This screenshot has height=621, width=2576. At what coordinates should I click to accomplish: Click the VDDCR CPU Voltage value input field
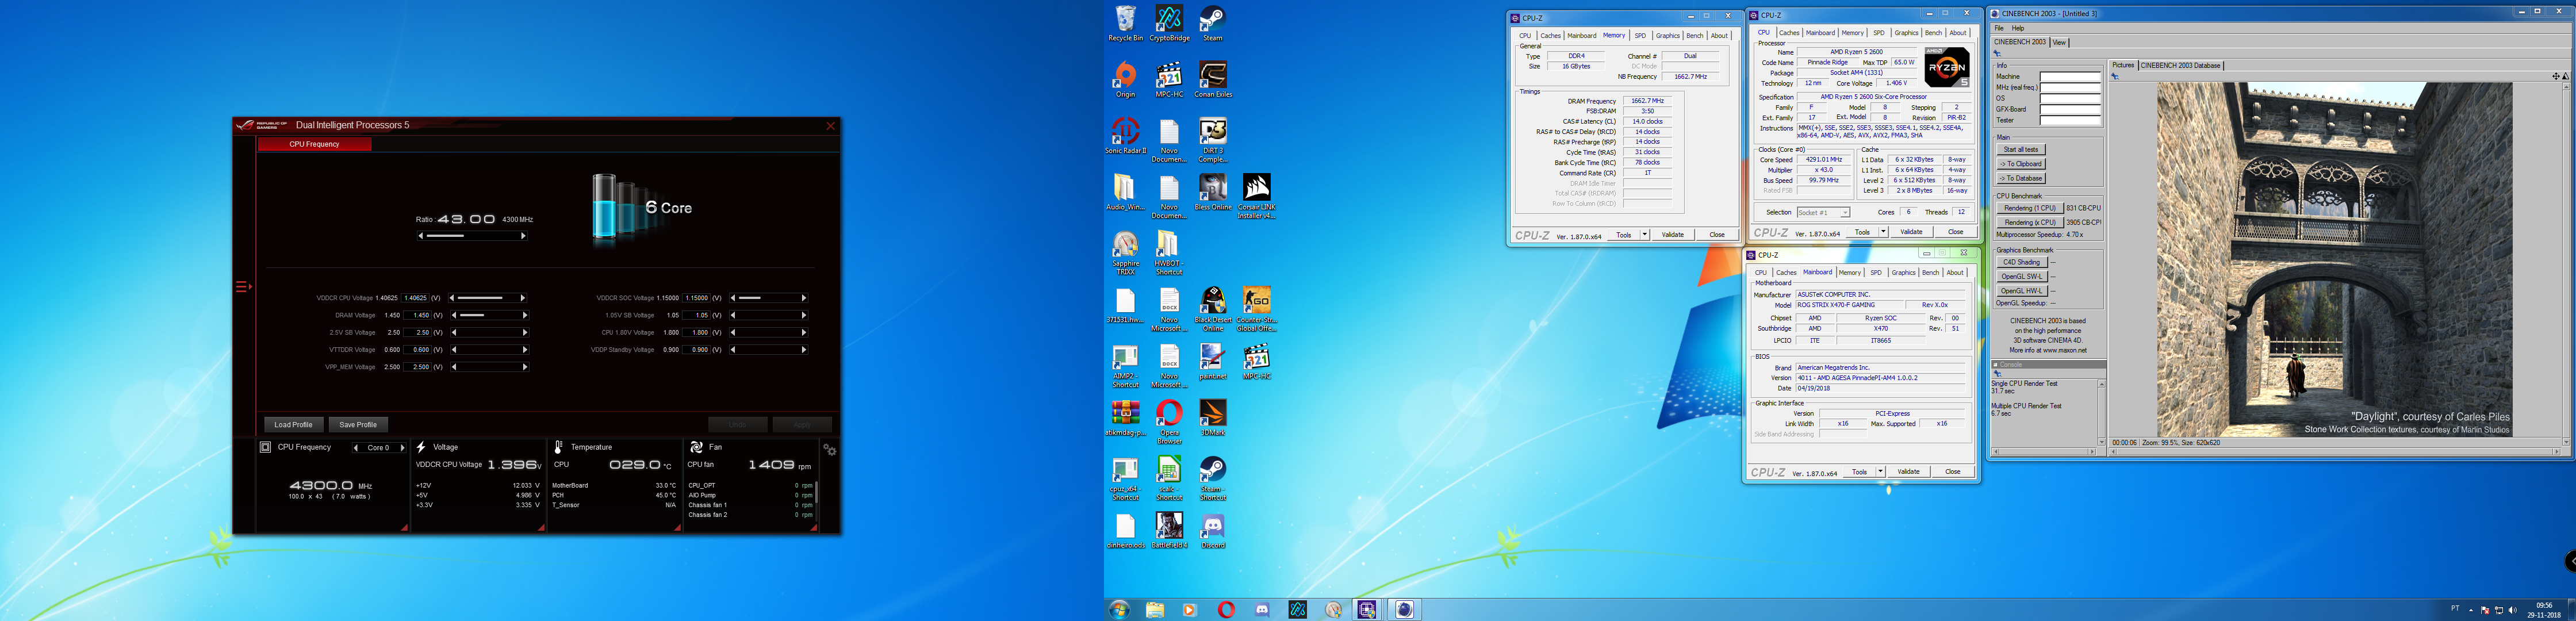415,298
